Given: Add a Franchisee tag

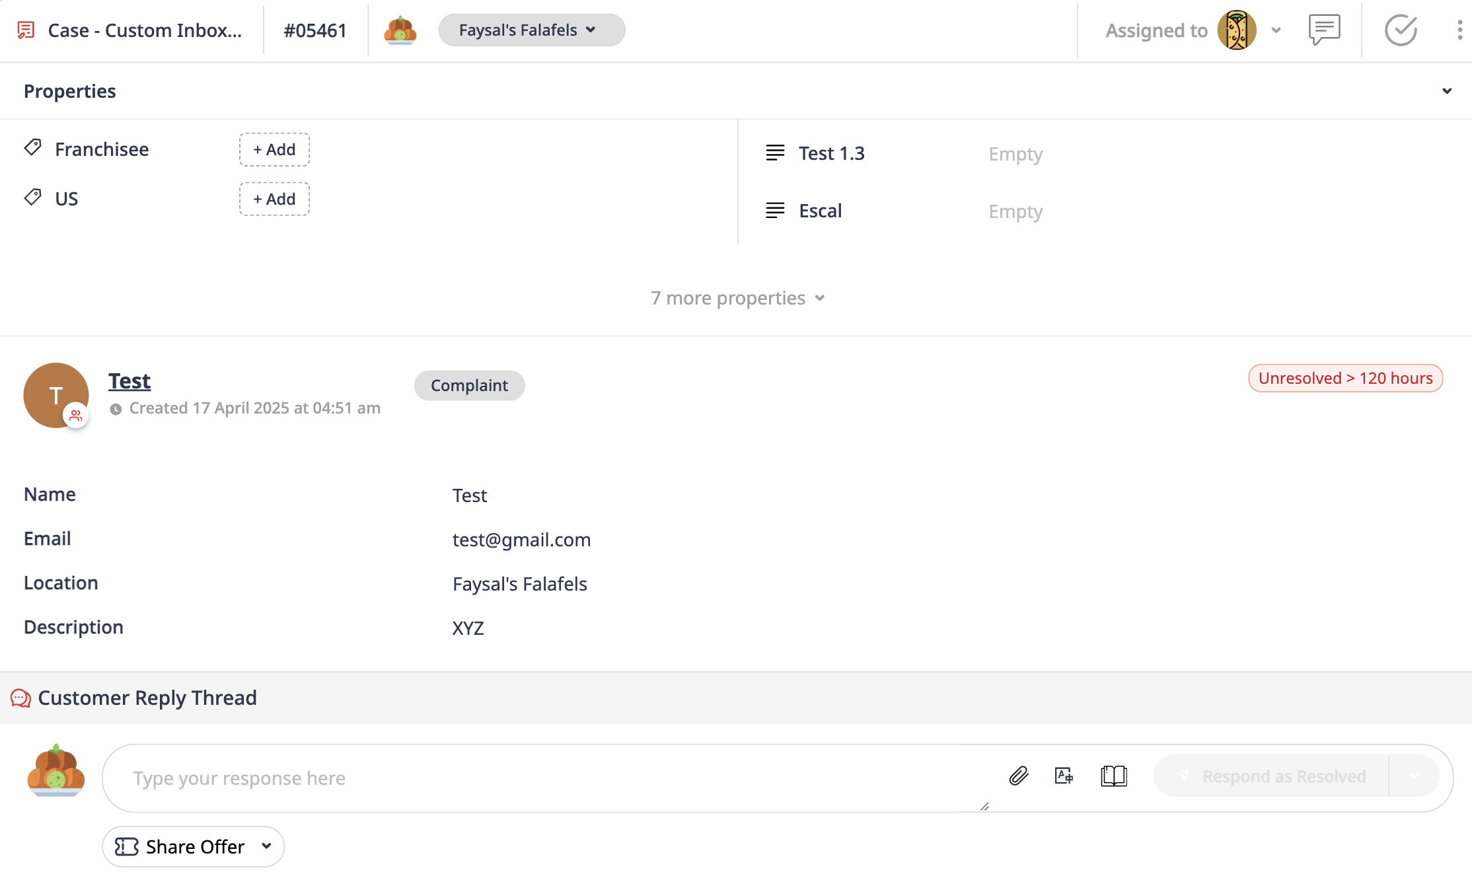Looking at the screenshot, I should click(x=274, y=149).
